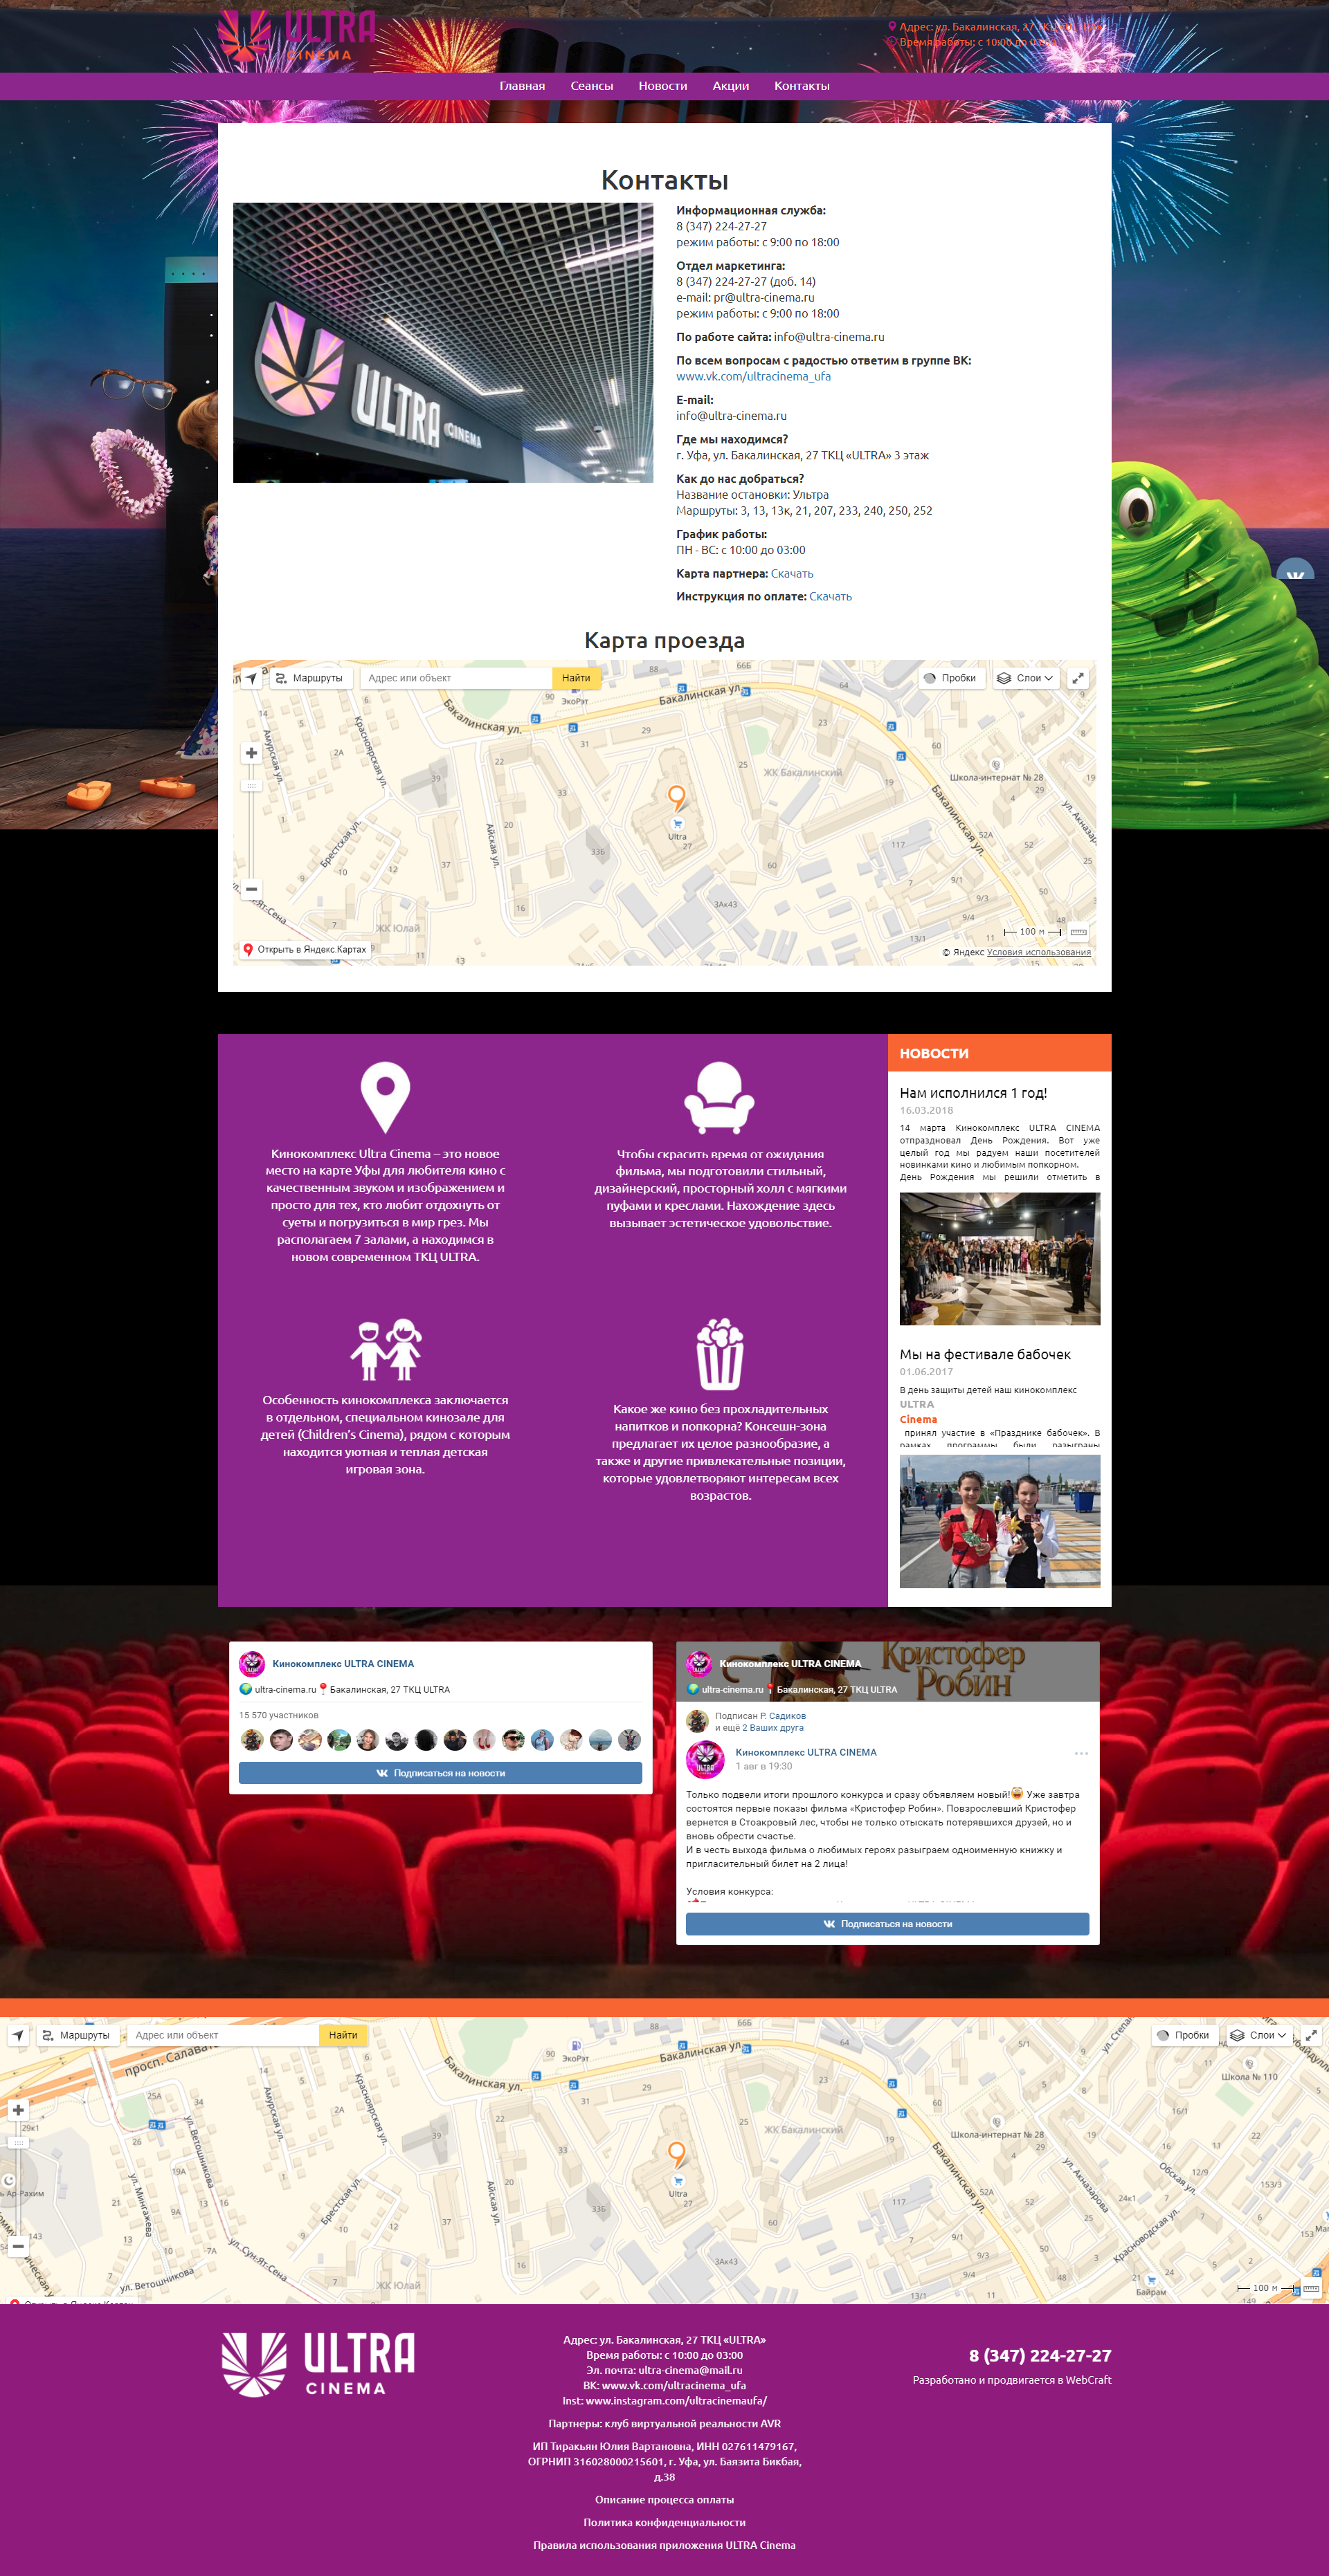Open footer www.vk.com/ultracinema_ufa link
Viewport: 1329px width, 2576px height.
pos(673,2385)
